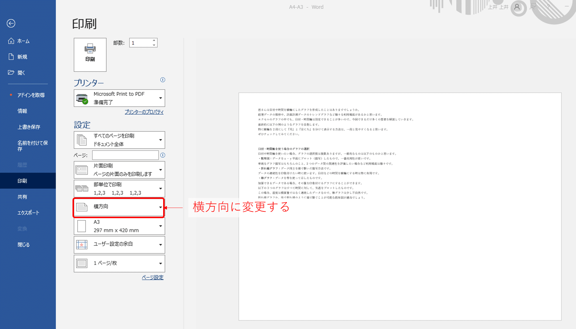The image size is (576, 329).
Task: Open the 部単位で印刷 collation dropdown
Action: (x=160, y=188)
